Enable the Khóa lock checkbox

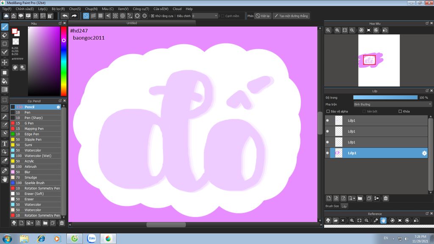tap(400, 111)
